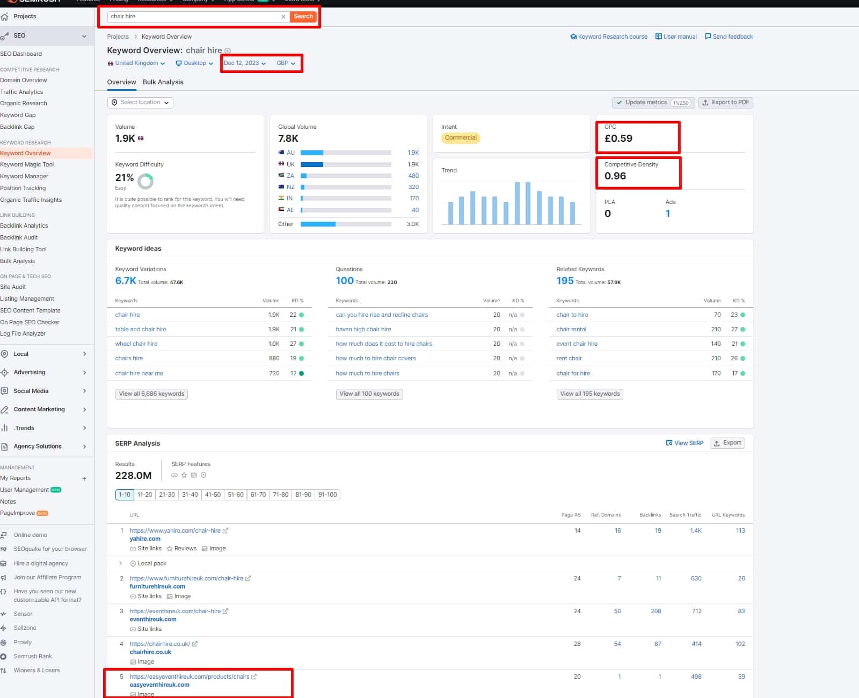Viewport: 859px width, 698px height.
Task: Open Backlink Analytics from sidebar
Action: pyautogui.click(x=24, y=226)
